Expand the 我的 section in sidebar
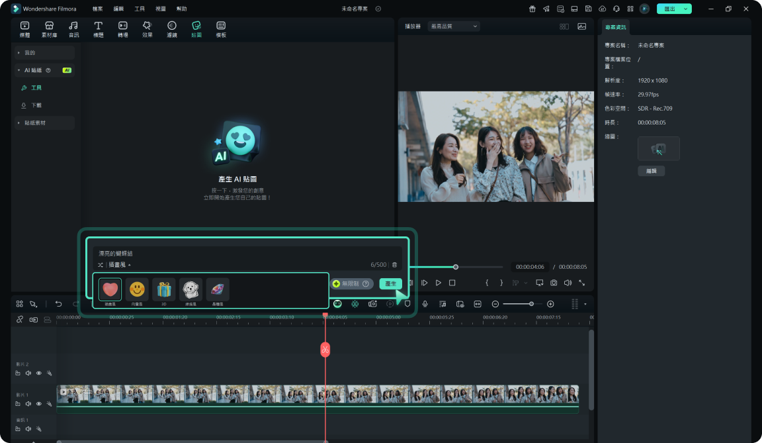762x443 pixels. coord(44,52)
